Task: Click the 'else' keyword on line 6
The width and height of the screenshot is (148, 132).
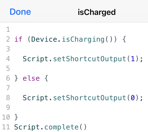Action: pos(31,78)
